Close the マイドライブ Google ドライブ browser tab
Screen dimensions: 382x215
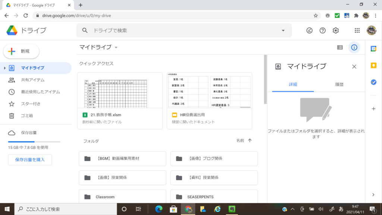pos(69,5)
